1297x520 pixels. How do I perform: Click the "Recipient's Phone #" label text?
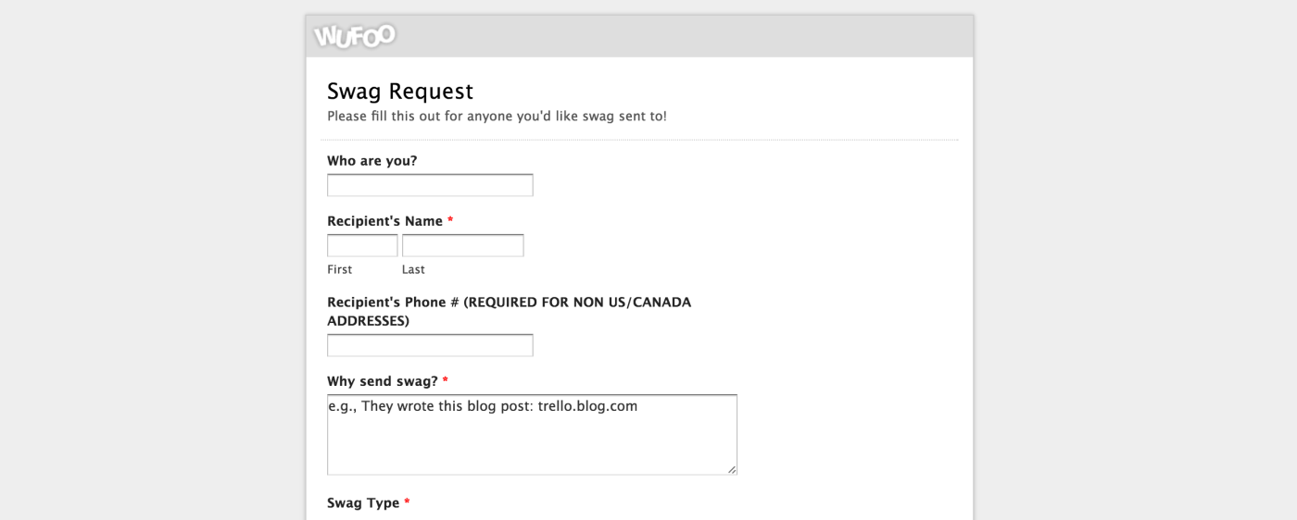tap(509, 303)
